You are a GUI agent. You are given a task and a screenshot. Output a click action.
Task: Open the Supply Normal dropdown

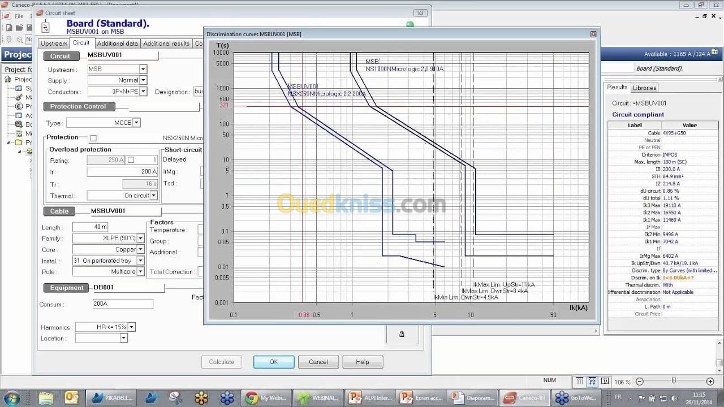pos(143,80)
